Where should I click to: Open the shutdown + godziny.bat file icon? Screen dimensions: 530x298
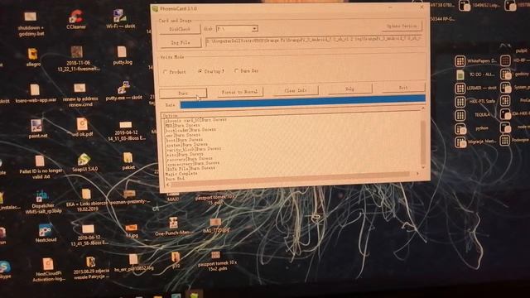point(31,24)
